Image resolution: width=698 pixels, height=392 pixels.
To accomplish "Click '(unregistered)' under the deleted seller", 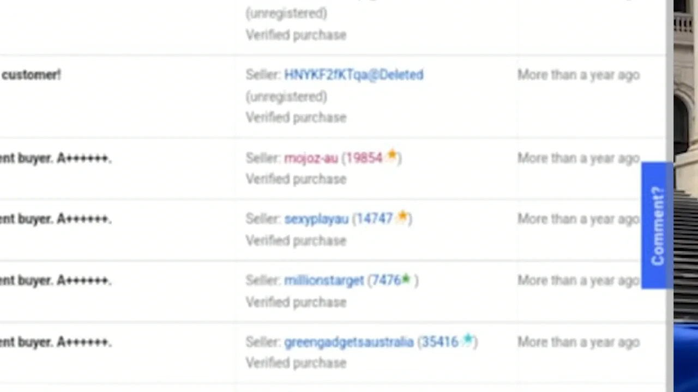I will [x=286, y=96].
